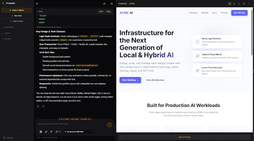Click the canvas preview vertical scrollbar

tap(252, 32)
